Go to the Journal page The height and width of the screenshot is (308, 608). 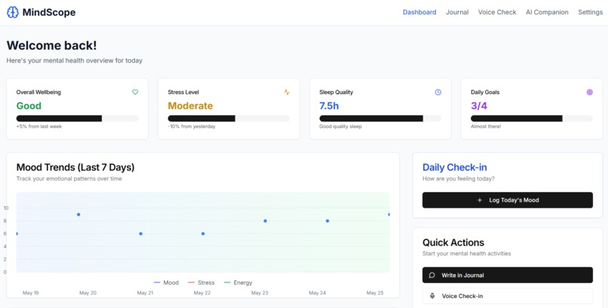[457, 12]
